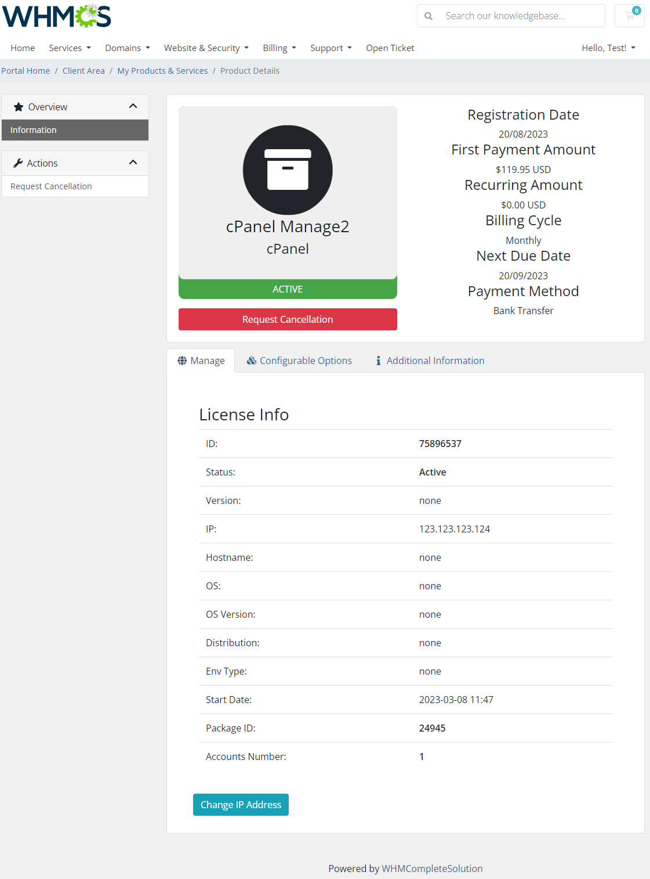Click Package ID value 24945
This screenshot has width=650, height=879.
point(433,728)
